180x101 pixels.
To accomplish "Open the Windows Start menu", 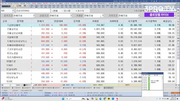I will 63,99.
